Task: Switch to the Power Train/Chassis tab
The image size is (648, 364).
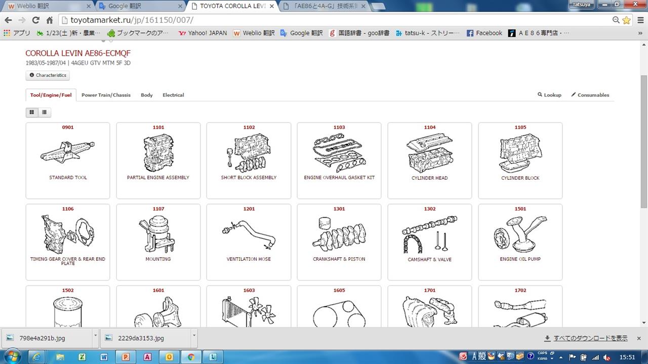Action: (x=106, y=95)
